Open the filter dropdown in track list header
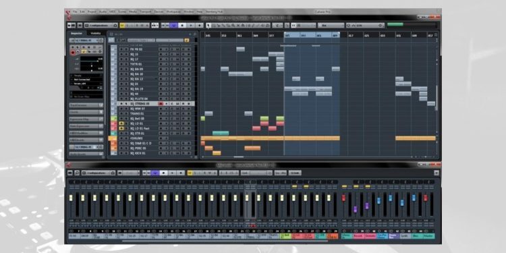 click(141, 40)
